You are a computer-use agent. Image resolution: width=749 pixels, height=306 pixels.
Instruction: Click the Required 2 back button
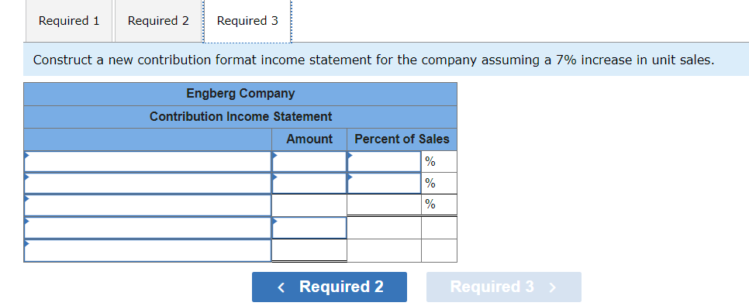tap(330, 287)
